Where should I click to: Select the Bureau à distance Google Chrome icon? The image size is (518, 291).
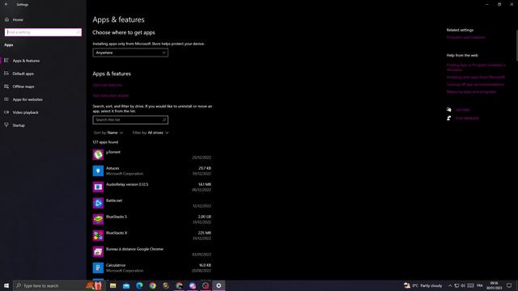pyautogui.click(x=98, y=251)
